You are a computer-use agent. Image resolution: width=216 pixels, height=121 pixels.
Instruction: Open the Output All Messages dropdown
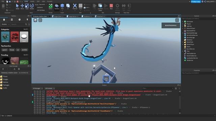37,88
